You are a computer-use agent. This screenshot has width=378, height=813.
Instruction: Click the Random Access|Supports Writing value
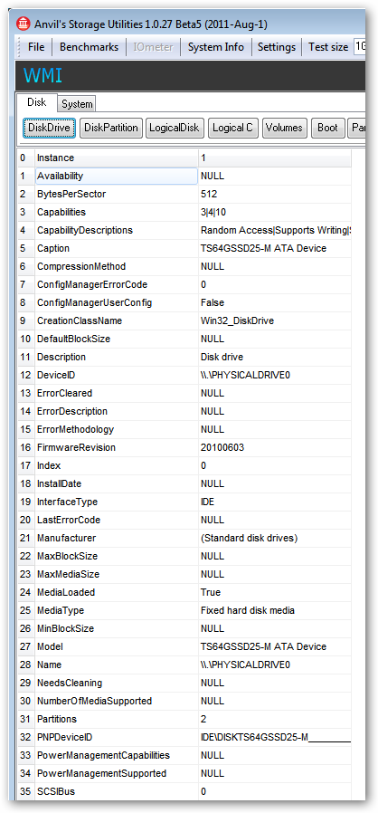click(x=276, y=230)
